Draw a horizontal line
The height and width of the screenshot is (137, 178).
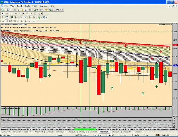16,14
